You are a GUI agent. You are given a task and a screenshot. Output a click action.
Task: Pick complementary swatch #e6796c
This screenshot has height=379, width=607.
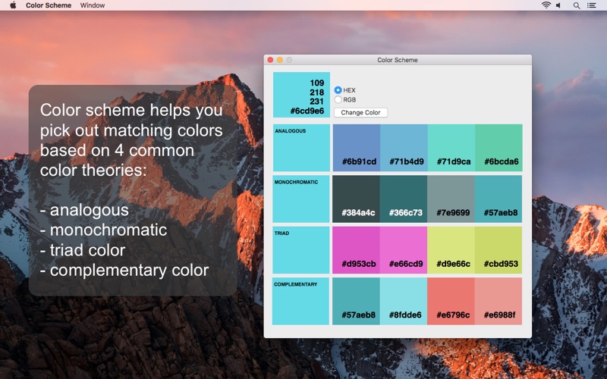coord(451,301)
